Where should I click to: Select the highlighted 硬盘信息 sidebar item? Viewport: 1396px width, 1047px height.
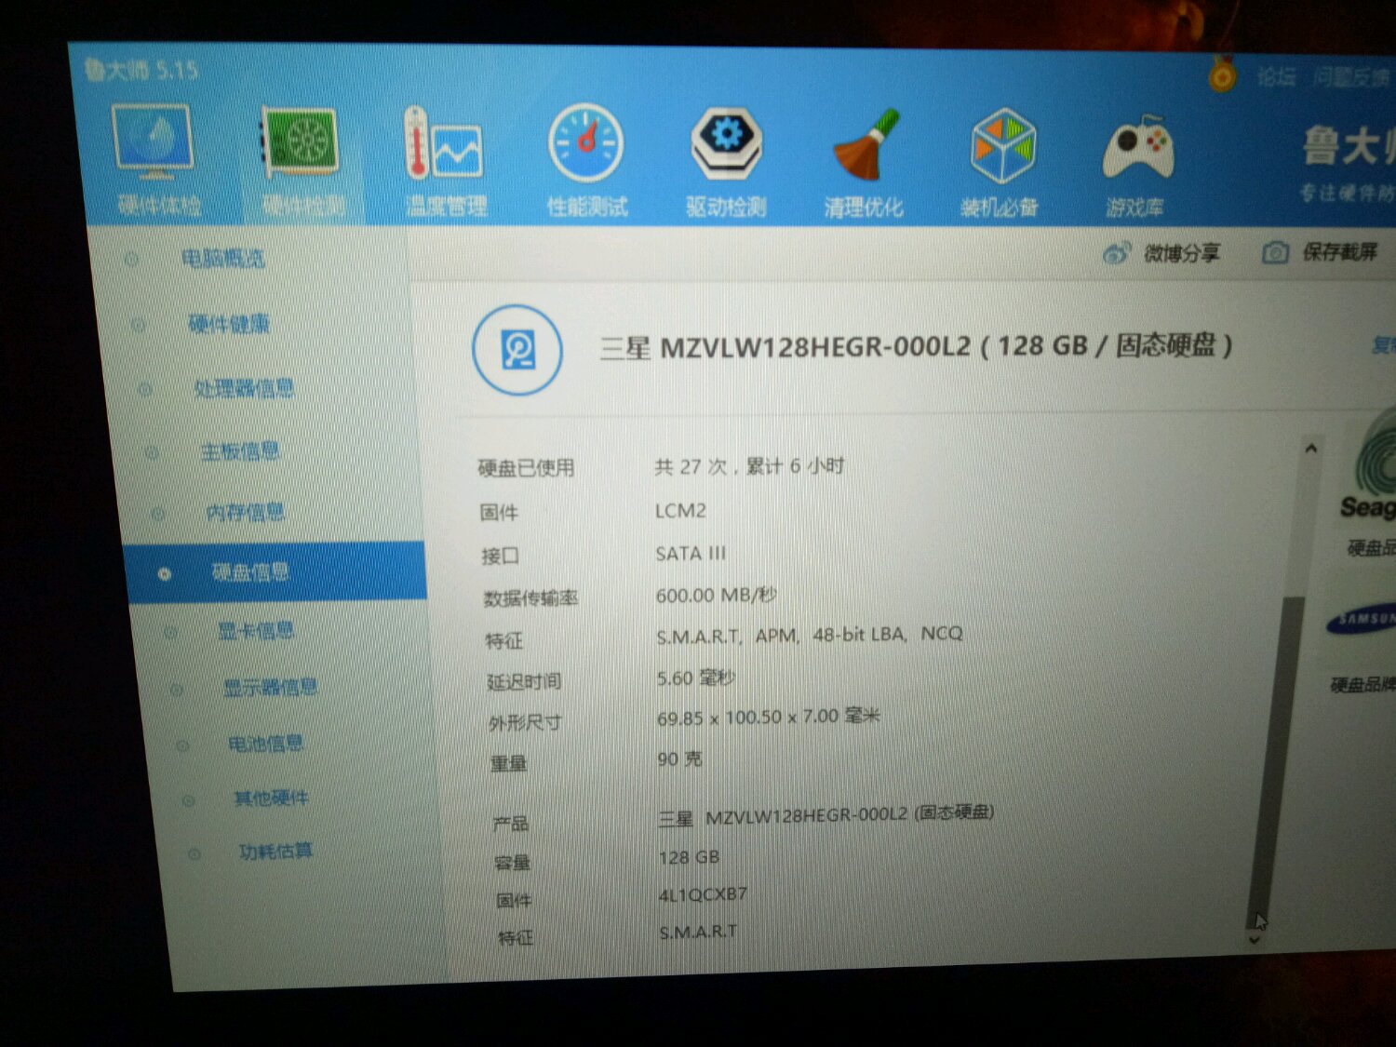click(275, 571)
